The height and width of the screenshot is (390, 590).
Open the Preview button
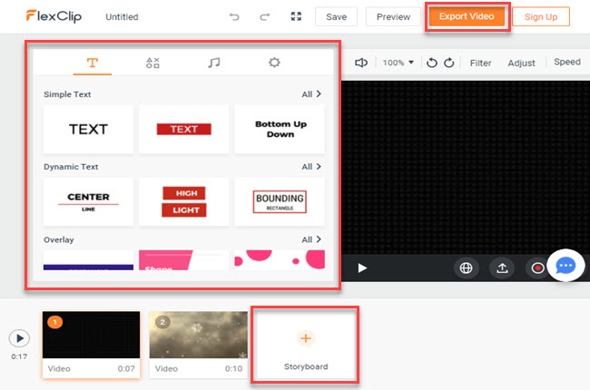[393, 17]
